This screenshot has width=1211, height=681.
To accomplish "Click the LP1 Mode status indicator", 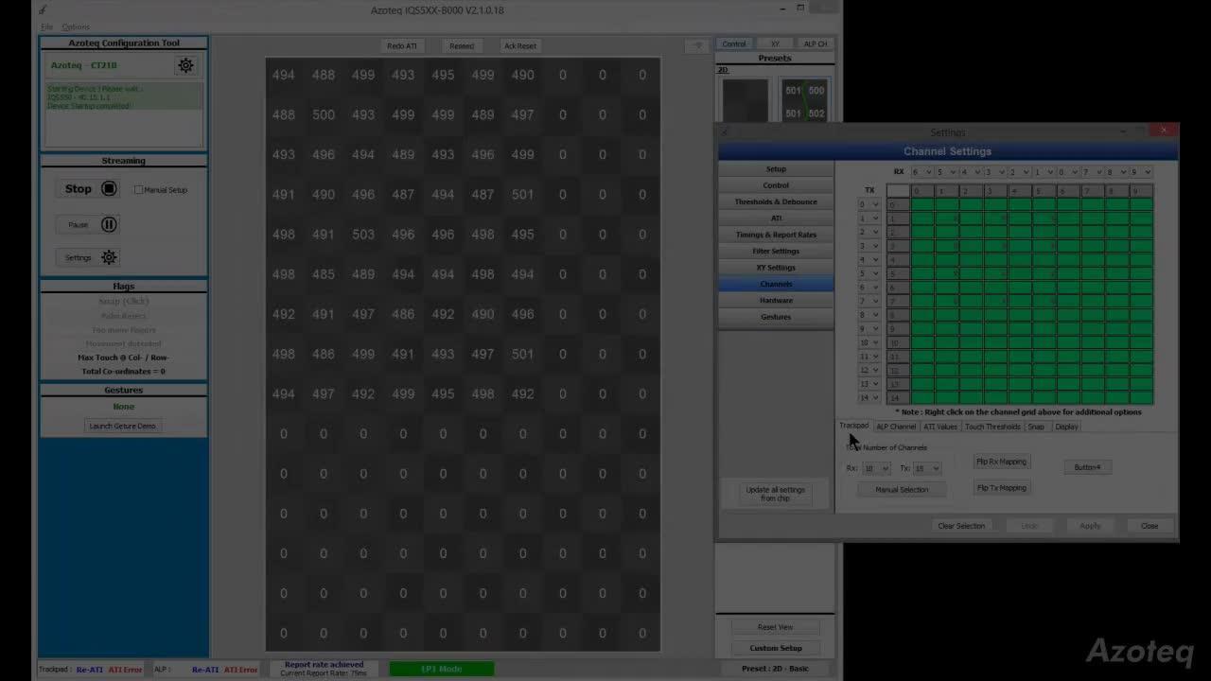I will coord(441,669).
